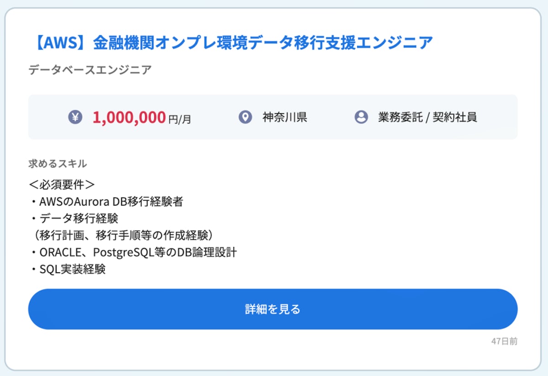This screenshot has width=548, height=376.
Task: Click the 47日前 posted date label
Action: click(504, 341)
